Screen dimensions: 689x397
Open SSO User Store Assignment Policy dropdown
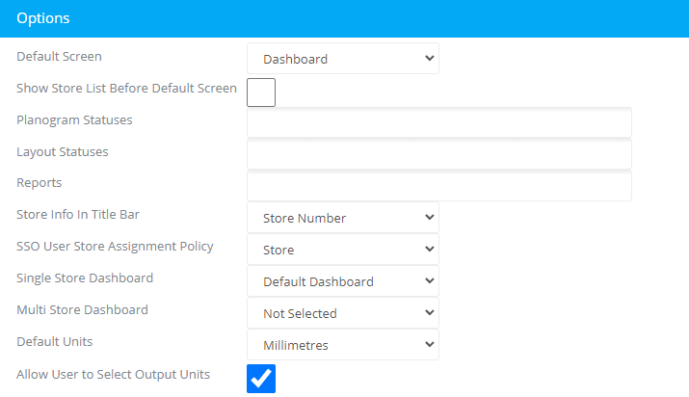pyautogui.click(x=343, y=249)
